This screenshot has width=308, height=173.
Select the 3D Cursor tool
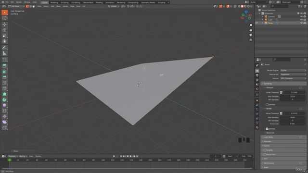4,18
